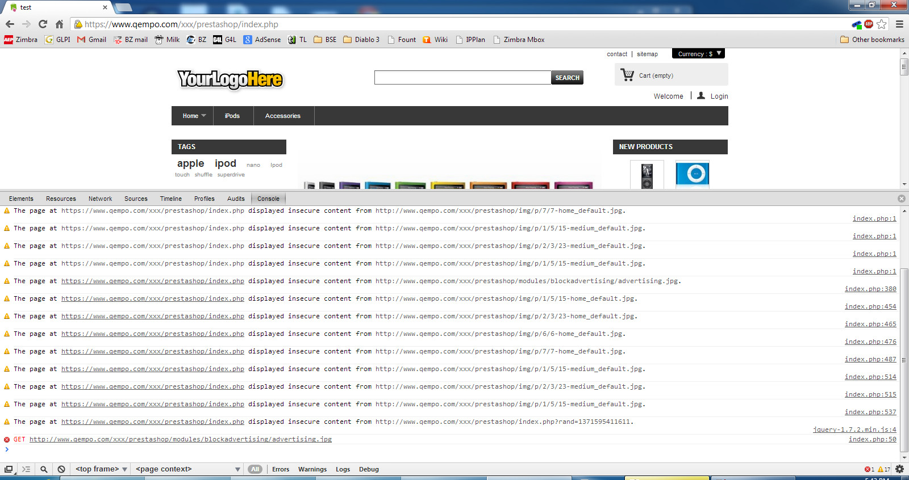Show console drawer toggle icon

[x=26, y=469]
